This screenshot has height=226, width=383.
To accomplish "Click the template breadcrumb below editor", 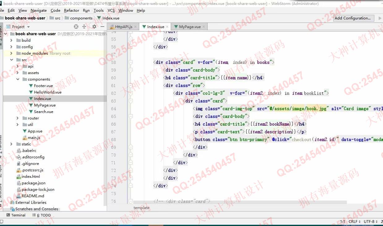I will tap(141, 208).
